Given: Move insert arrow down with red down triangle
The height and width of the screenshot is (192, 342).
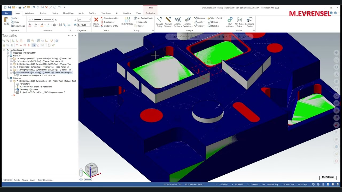Looking at the screenshot, I should pos(17,45).
